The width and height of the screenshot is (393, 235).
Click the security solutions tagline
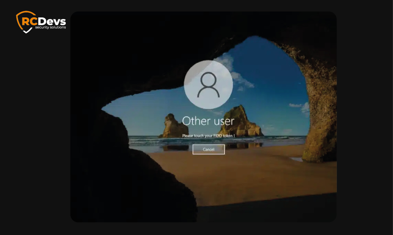(x=50, y=27)
